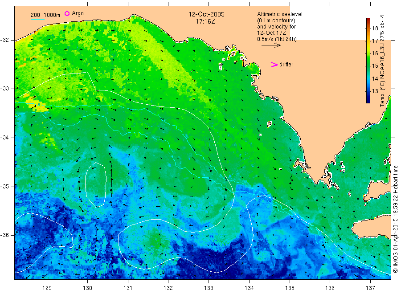Click the longitude axis label 137
The image size is (401, 294).
click(x=370, y=288)
